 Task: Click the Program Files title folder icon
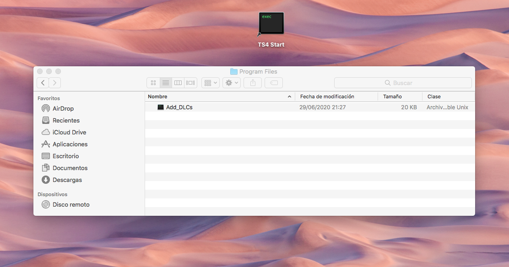(233, 71)
